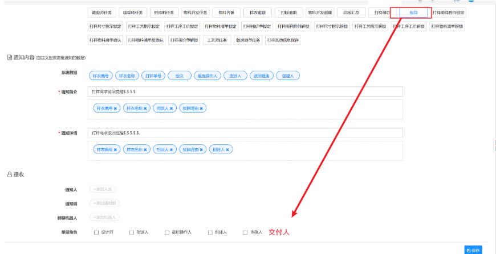Check the 设计师 role checkbox

click(95, 232)
